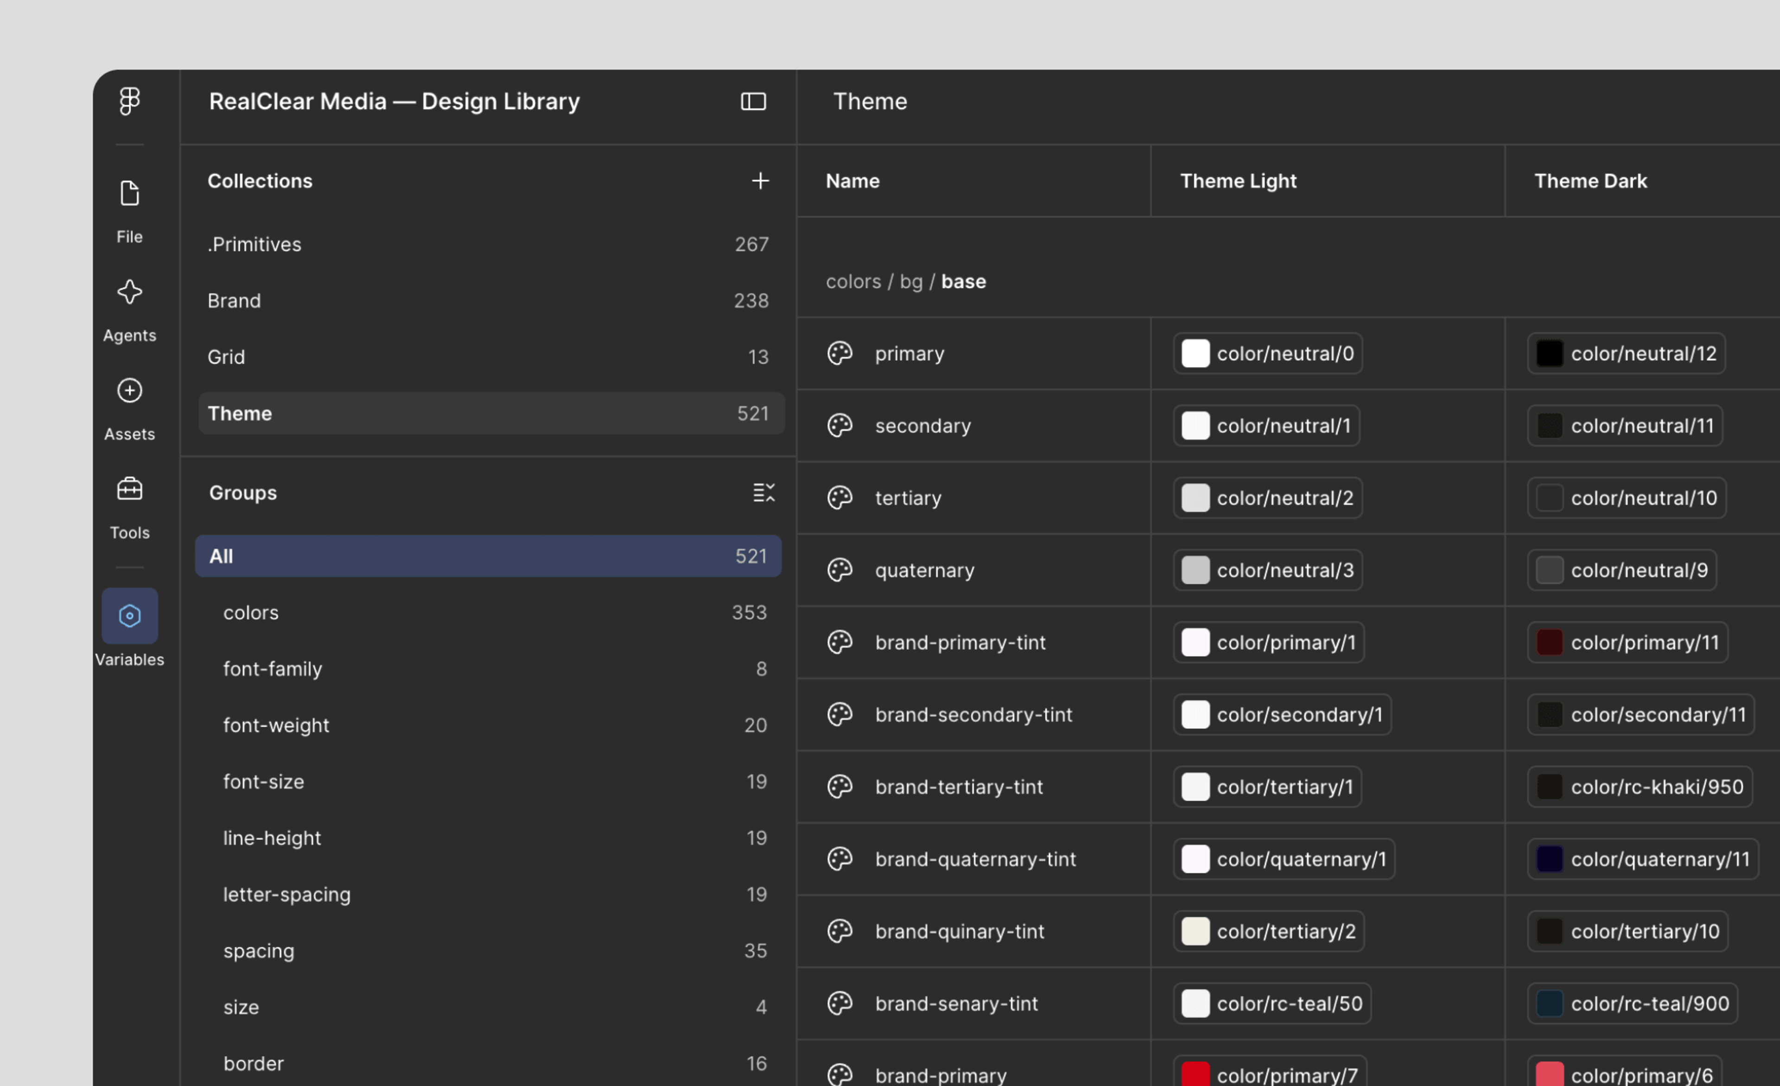Open the size group
The height and width of the screenshot is (1086, 1780).
pyautogui.click(x=489, y=1007)
